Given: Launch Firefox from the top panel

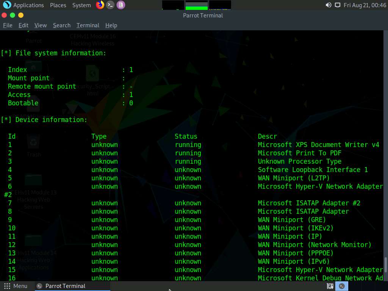Looking at the screenshot, I should (x=100, y=5).
